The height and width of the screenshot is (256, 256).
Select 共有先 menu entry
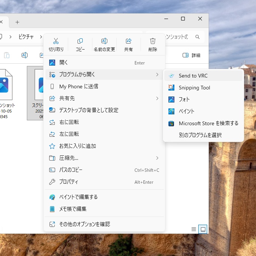(x=104, y=98)
